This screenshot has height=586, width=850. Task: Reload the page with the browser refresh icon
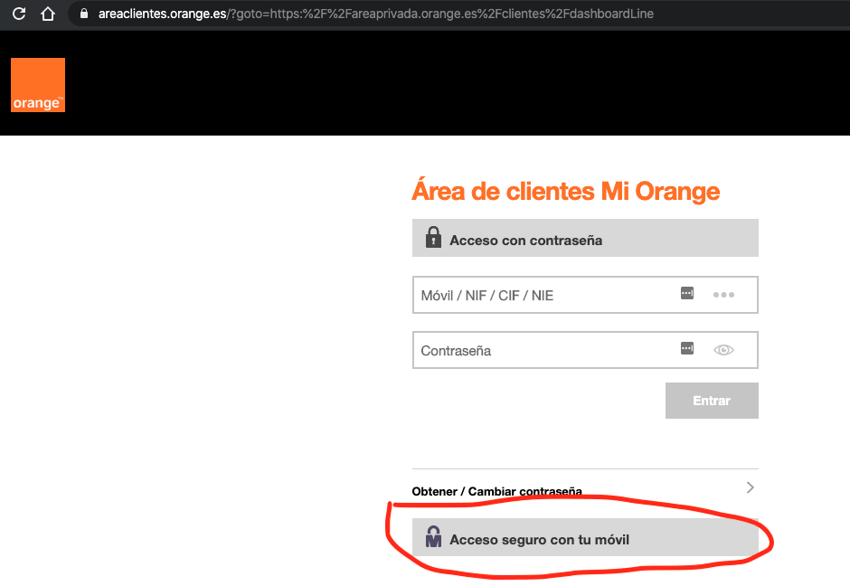[x=19, y=14]
